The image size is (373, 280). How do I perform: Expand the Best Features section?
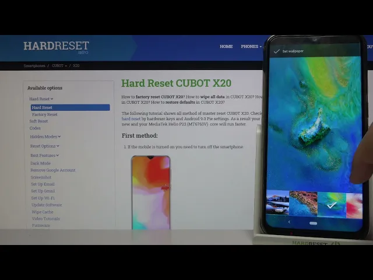(44, 156)
